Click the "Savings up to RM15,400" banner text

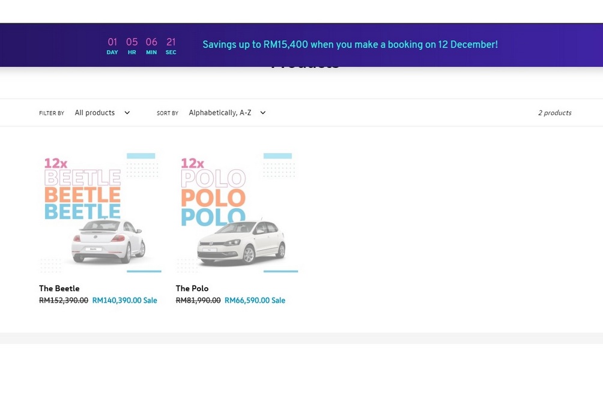pyautogui.click(x=350, y=44)
